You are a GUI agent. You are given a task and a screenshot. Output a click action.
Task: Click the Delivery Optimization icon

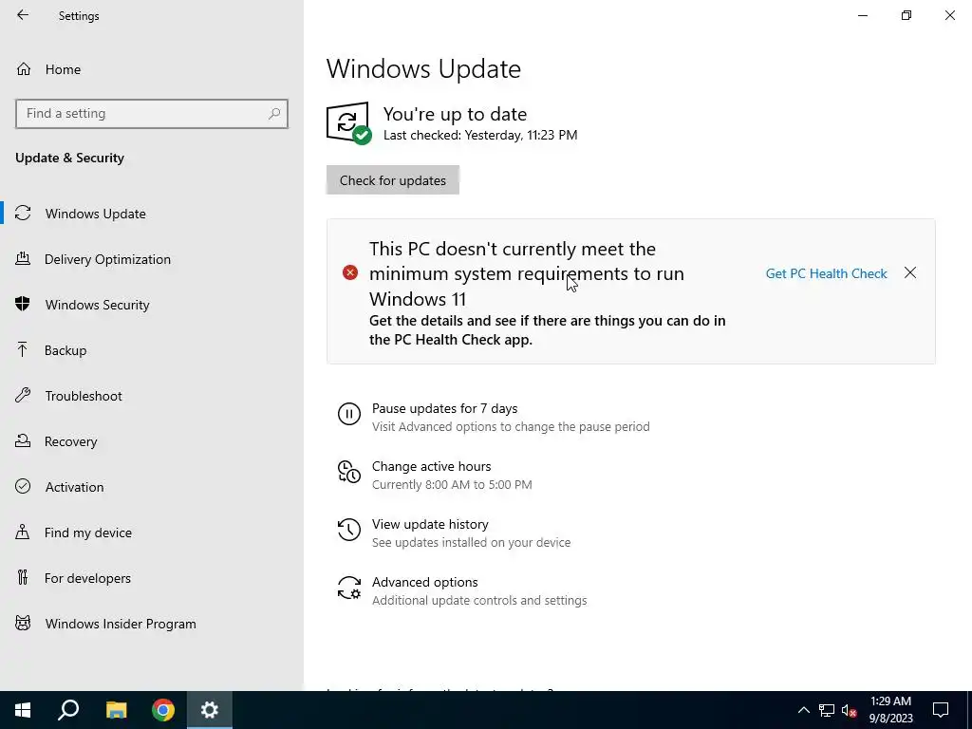[x=23, y=259]
